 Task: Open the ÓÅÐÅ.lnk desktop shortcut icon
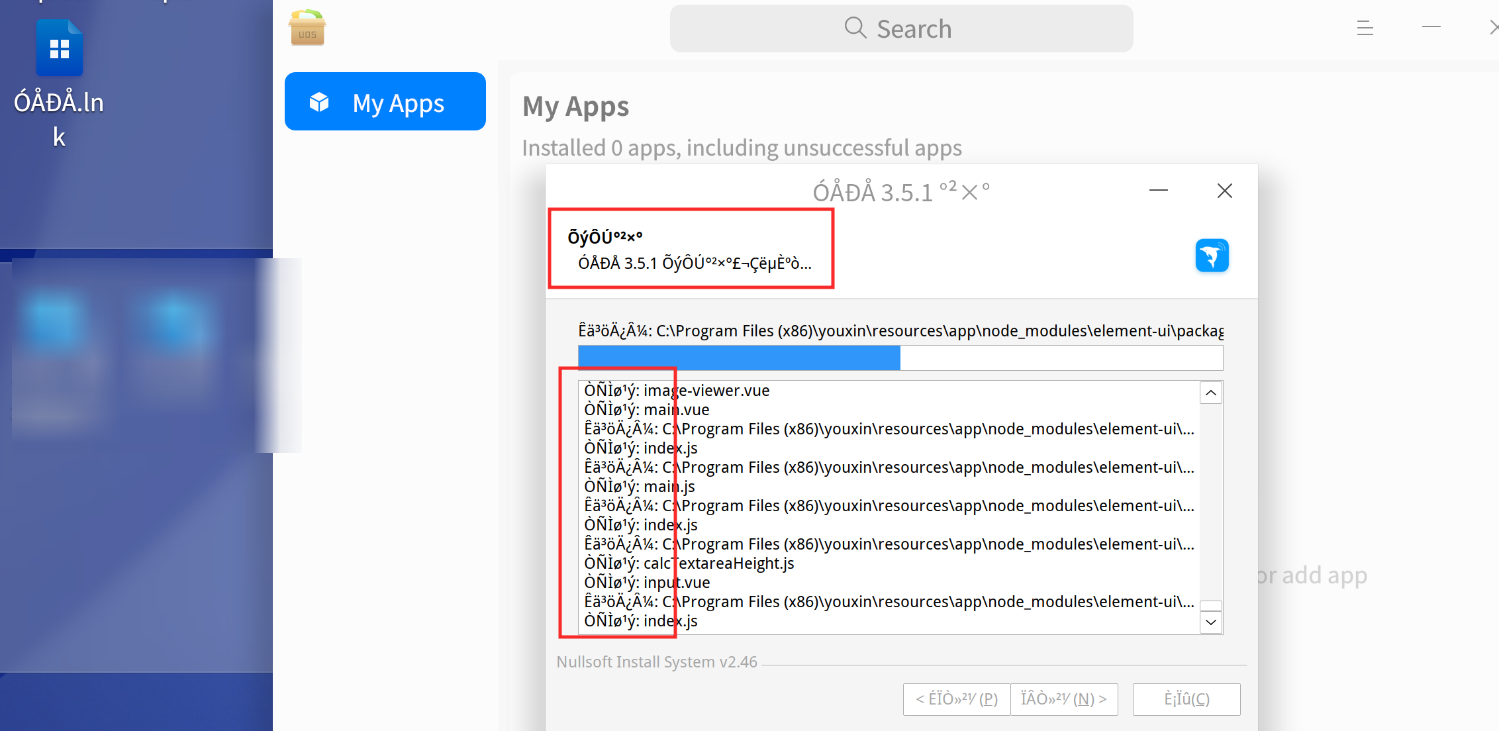(x=60, y=48)
